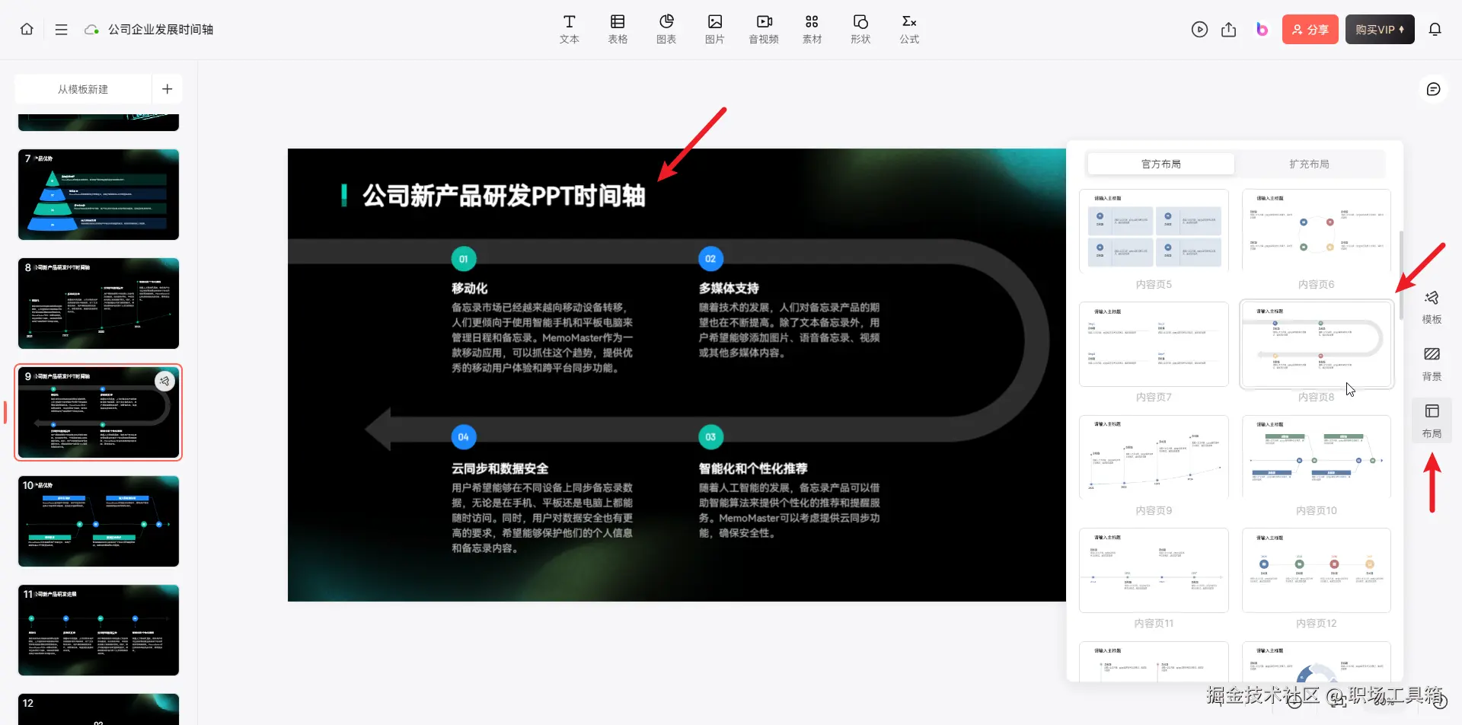Add a new slide with plus button
Viewport: 1462px width, 725px height.
168,89
